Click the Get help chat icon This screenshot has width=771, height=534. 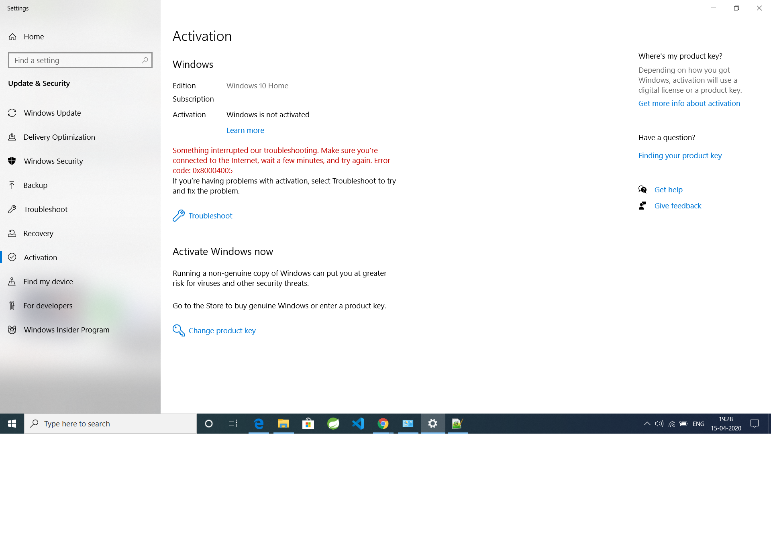click(642, 190)
